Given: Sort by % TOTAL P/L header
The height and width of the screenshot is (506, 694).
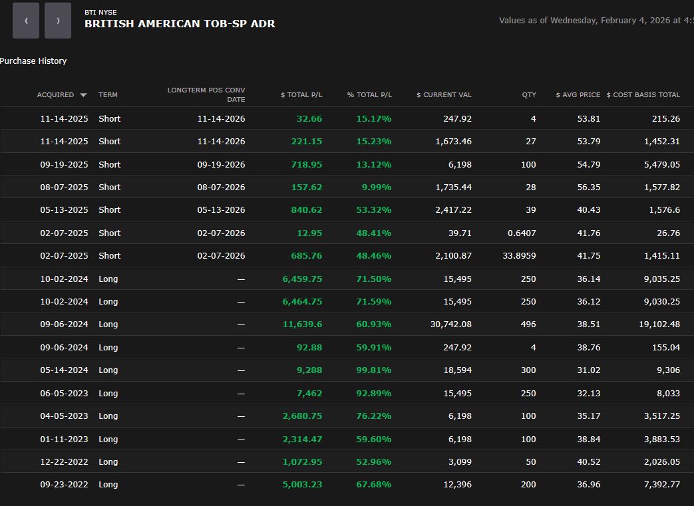Looking at the screenshot, I should (x=369, y=94).
